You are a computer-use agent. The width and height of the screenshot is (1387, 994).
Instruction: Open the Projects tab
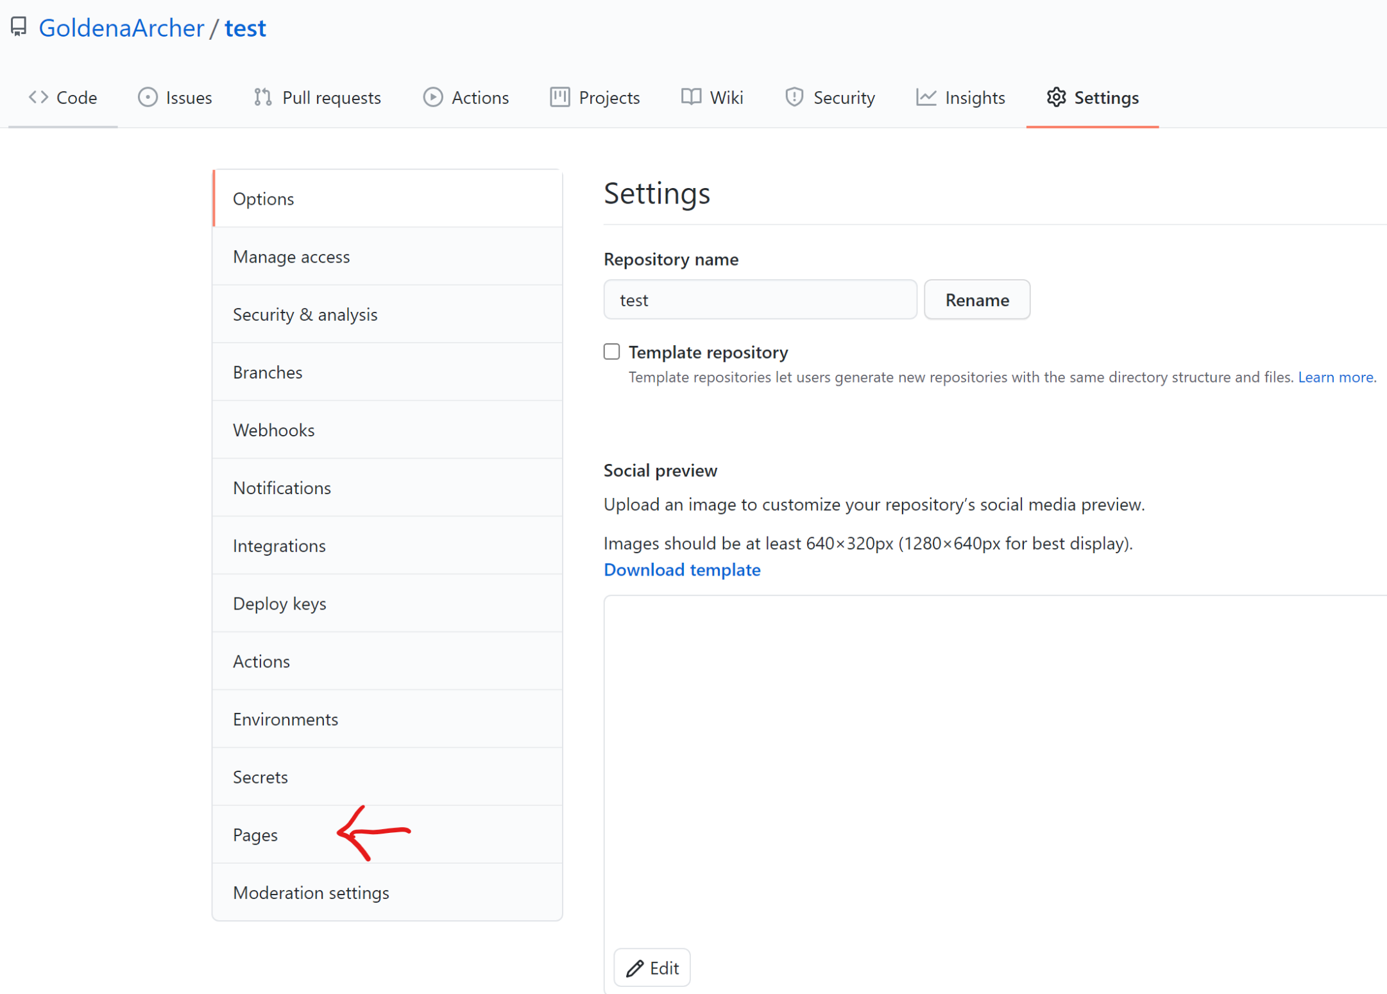[x=595, y=98]
